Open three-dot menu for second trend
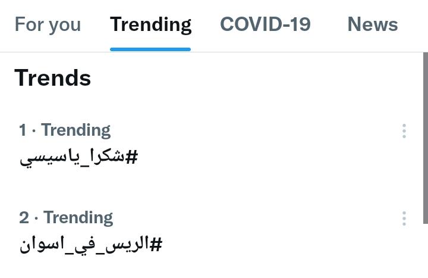Screen dimensions: 428x278 pos(404,218)
